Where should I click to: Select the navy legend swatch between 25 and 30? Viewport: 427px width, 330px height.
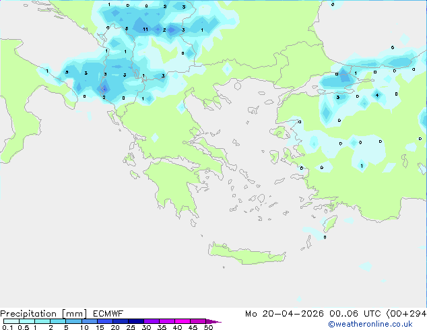136,321
